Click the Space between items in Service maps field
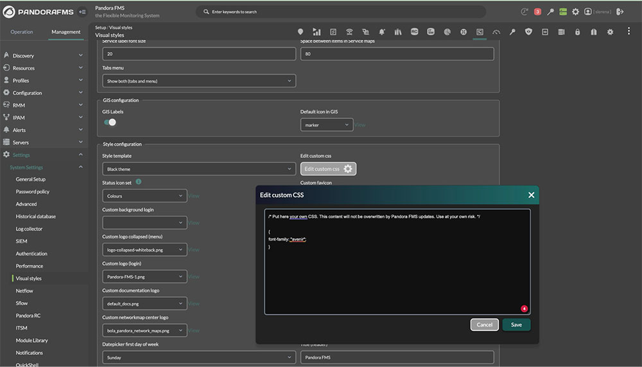The width and height of the screenshot is (642, 367). 397,54
